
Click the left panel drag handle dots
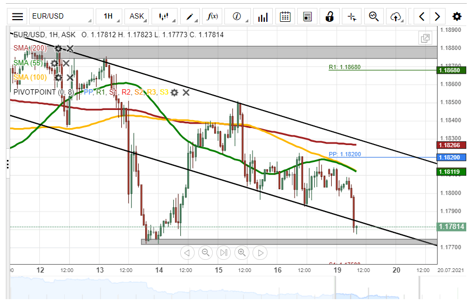coord(7,164)
